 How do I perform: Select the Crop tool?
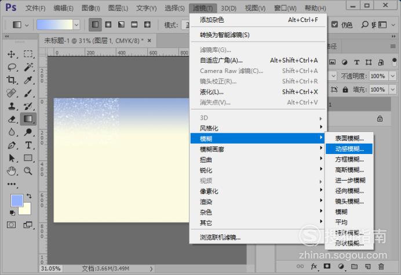(x=11, y=80)
